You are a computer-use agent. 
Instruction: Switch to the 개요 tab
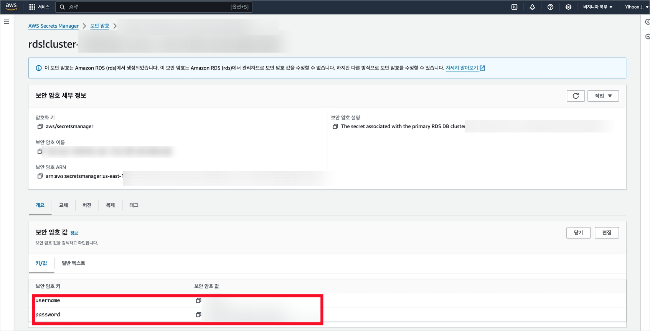pyautogui.click(x=40, y=205)
